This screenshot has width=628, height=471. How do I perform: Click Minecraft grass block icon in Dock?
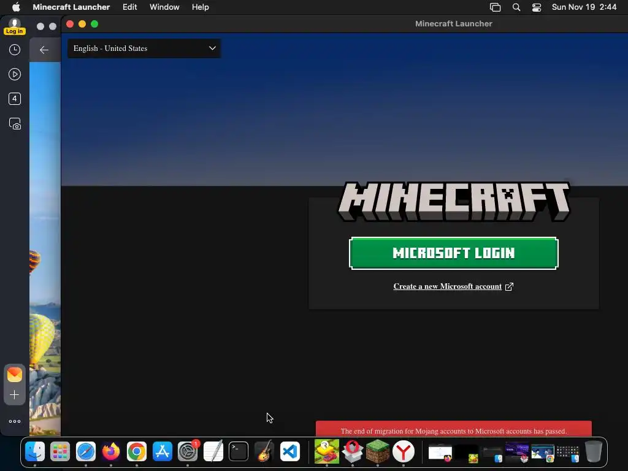378,451
